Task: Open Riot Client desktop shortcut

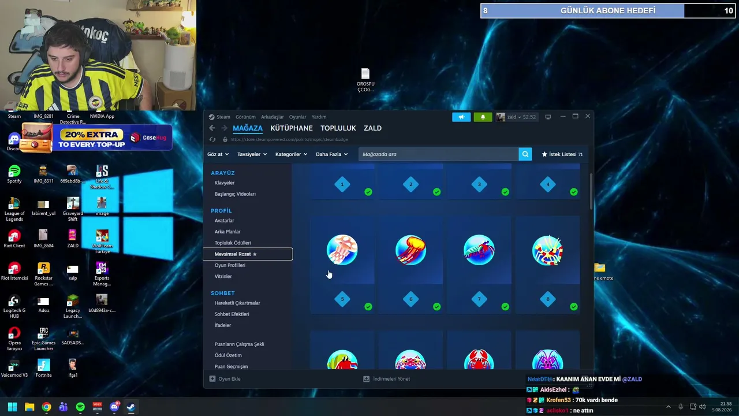Action: (14, 239)
